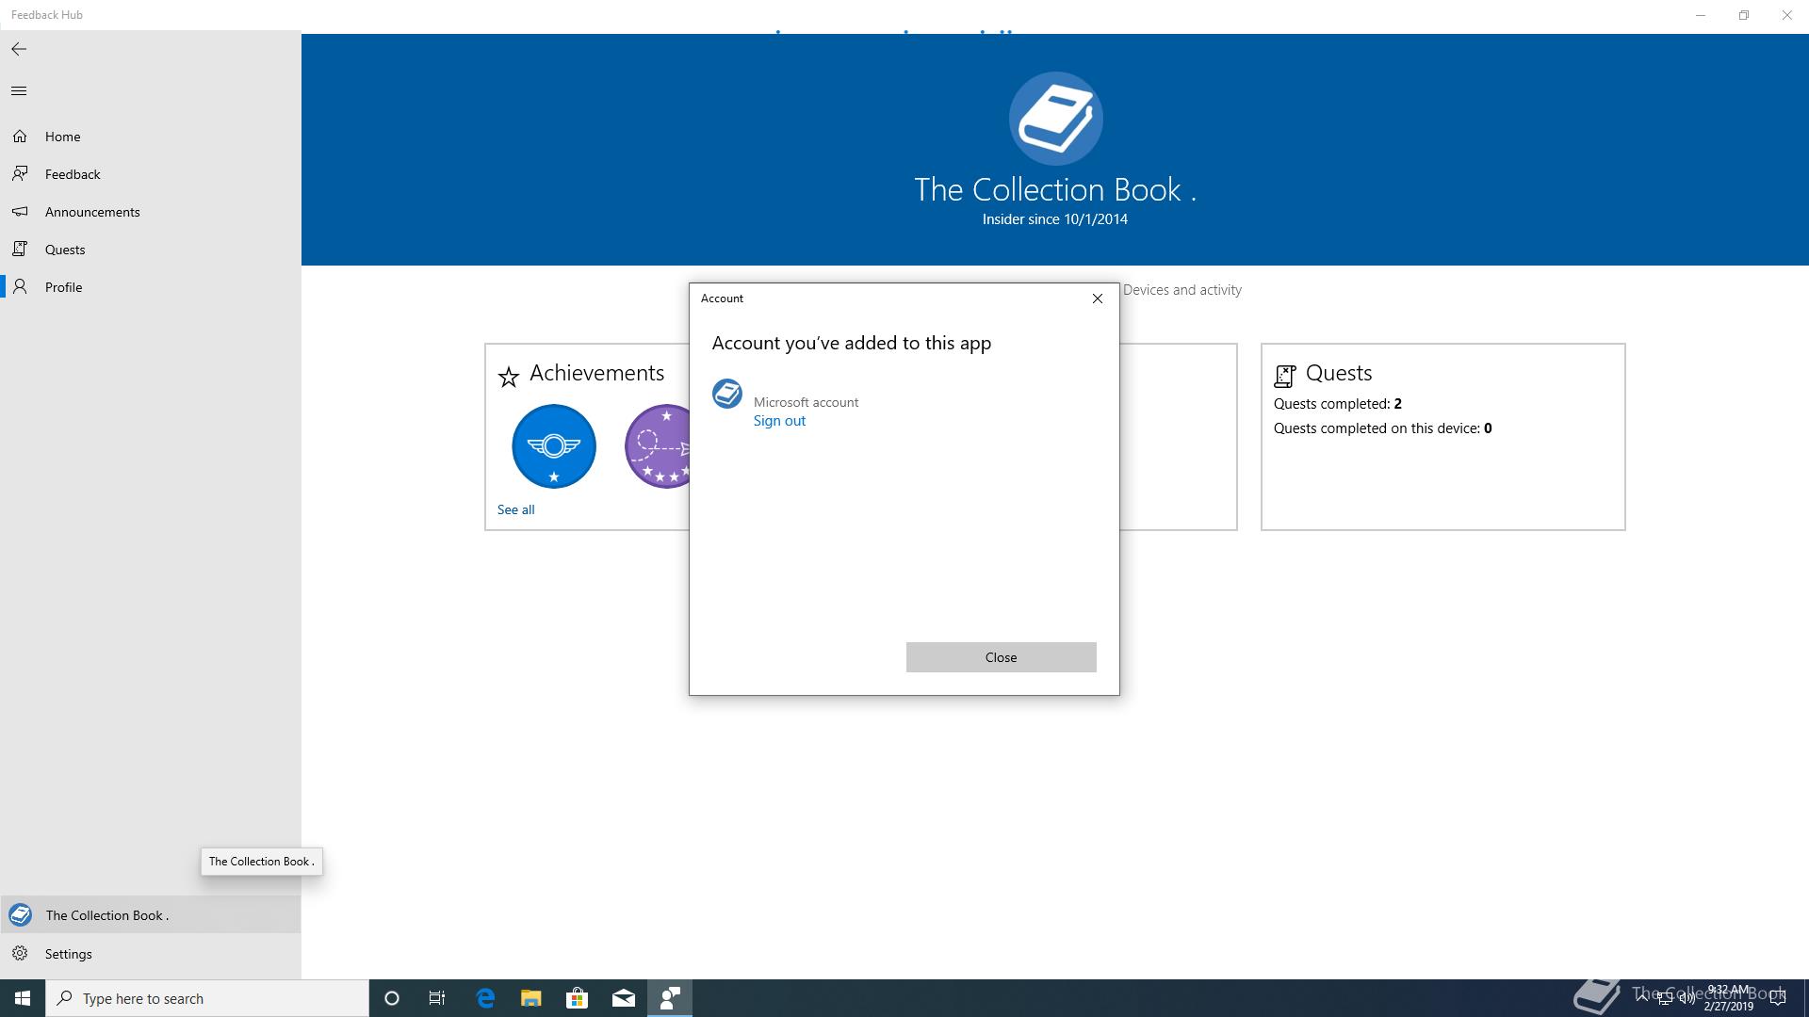The image size is (1809, 1017).
Task: Click the Quests card heading
Action: click(1338, 373)
